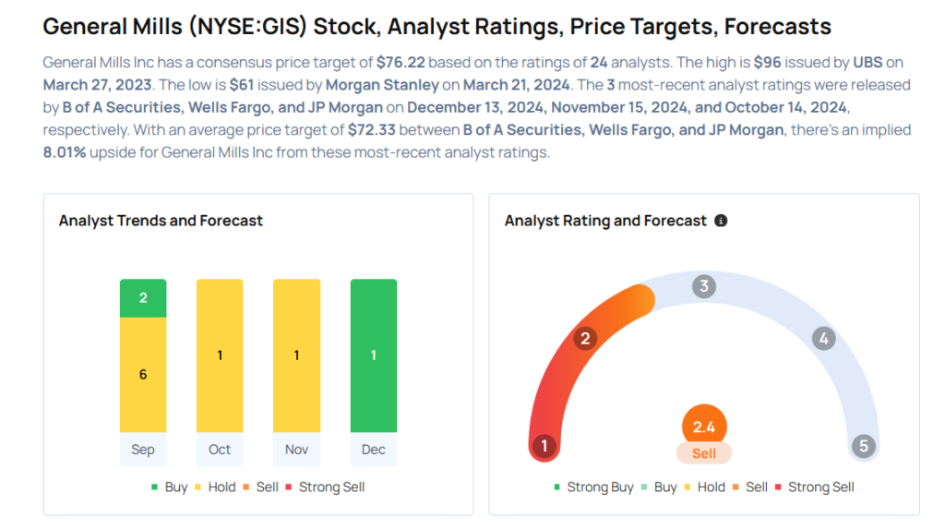Screen dimensions: 945x529
Task: Toggle the Hold legend in Analyst Trends
Action: pos(216,487)
